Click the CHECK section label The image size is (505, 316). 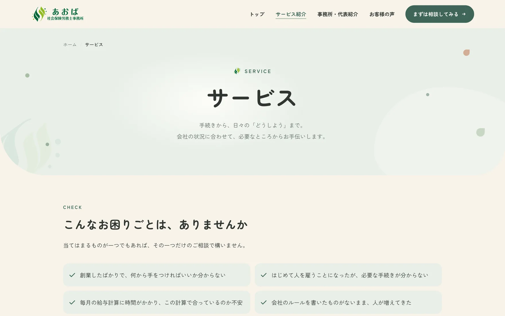pos(73,207)
